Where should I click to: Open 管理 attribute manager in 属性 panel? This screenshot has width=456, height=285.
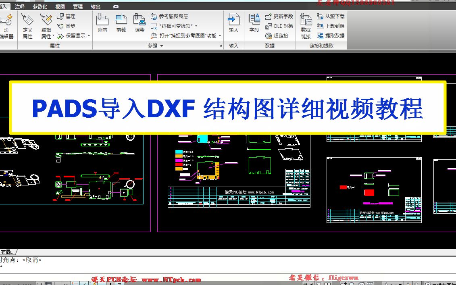(x=67, y=16)
